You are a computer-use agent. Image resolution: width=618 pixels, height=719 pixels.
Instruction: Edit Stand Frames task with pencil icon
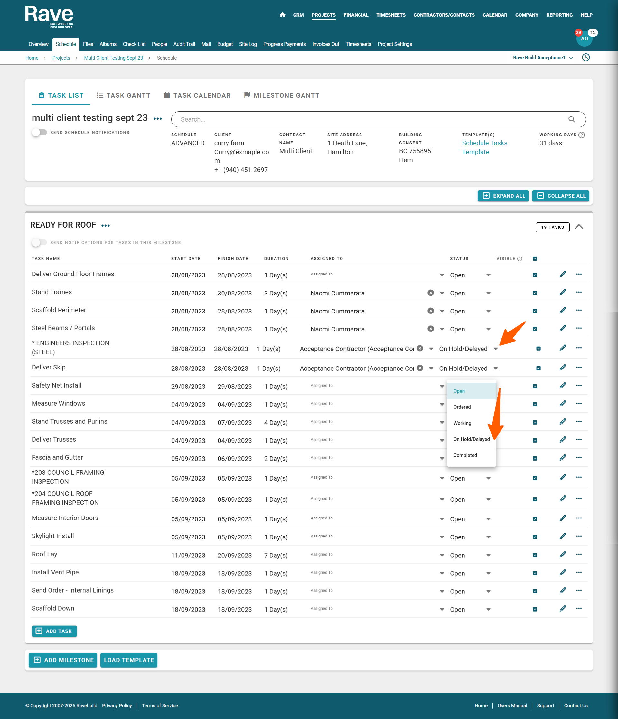tap(563, 293)
